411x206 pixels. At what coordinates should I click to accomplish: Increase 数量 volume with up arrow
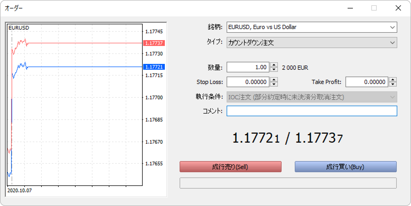coord(274,65)
